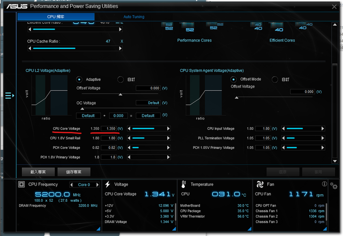This screenshot has width=343, height=236.
Task: Decrease CPU Cache Ratio with left arrow
Action: click(x=30, y=48)
